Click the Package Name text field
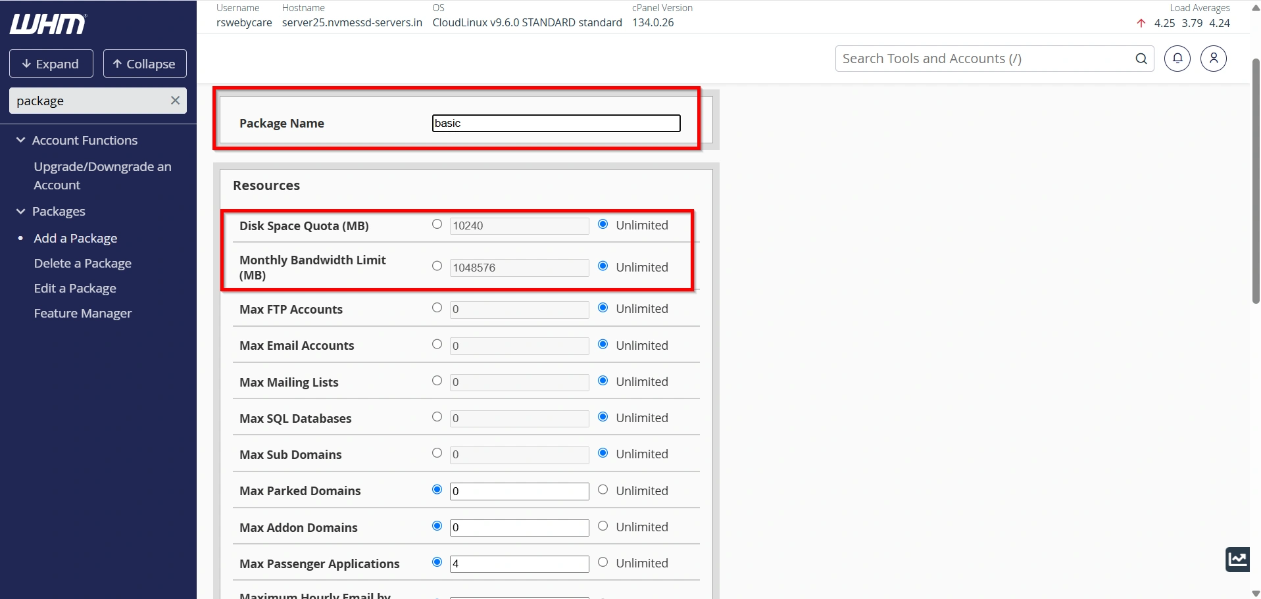1261x599 pixels. coord(556,123)
